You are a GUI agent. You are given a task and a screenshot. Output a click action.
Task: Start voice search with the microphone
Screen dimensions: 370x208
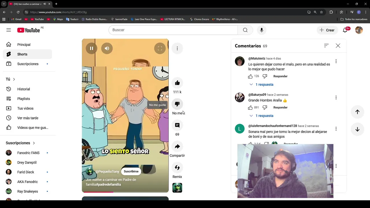click(x=262, y=30)
